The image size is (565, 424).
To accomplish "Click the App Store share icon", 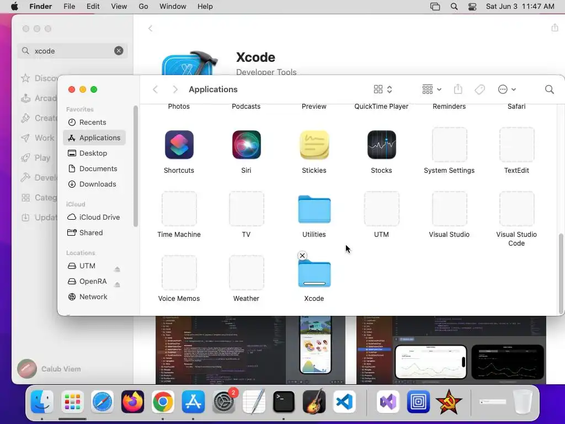I will (555, 28).
